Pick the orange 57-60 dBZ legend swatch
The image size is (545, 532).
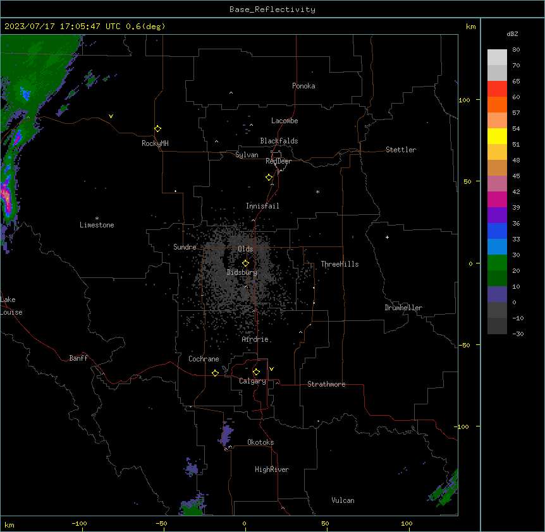point(497,104)
